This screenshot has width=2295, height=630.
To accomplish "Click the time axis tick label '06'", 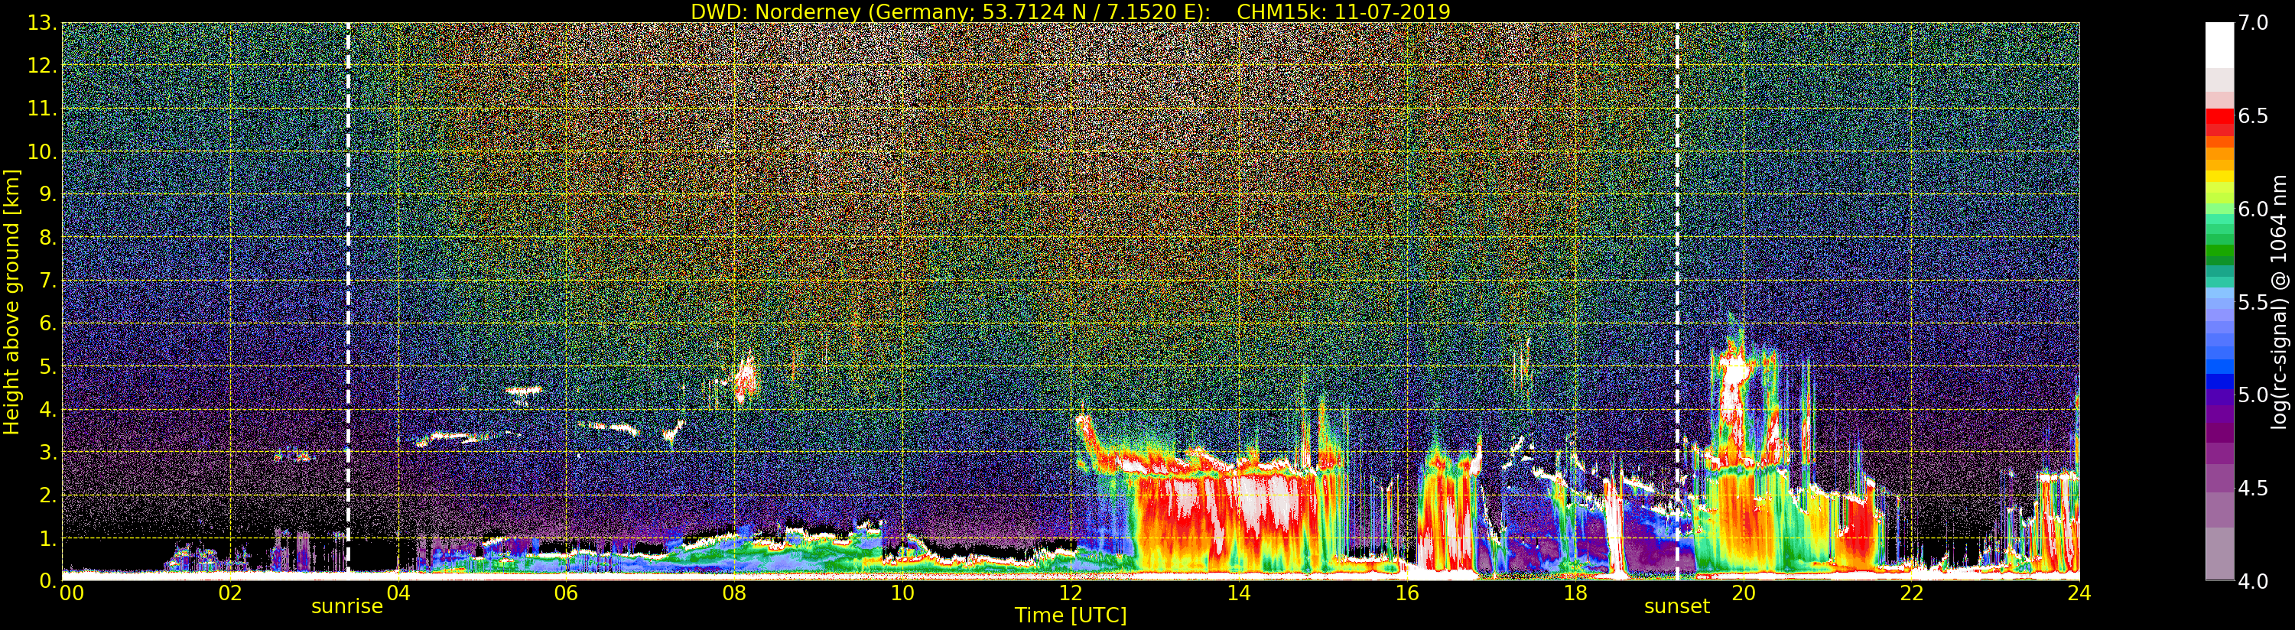I will click(566, 593).
